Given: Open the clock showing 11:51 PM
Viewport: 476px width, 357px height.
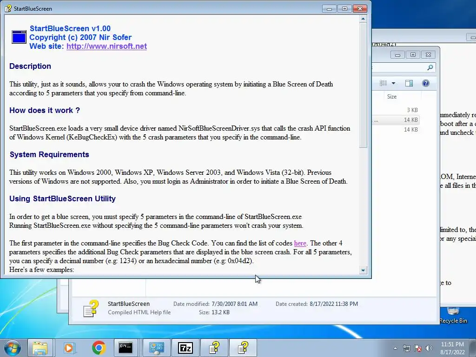Looking at the screenshot, I should [452, 348].
